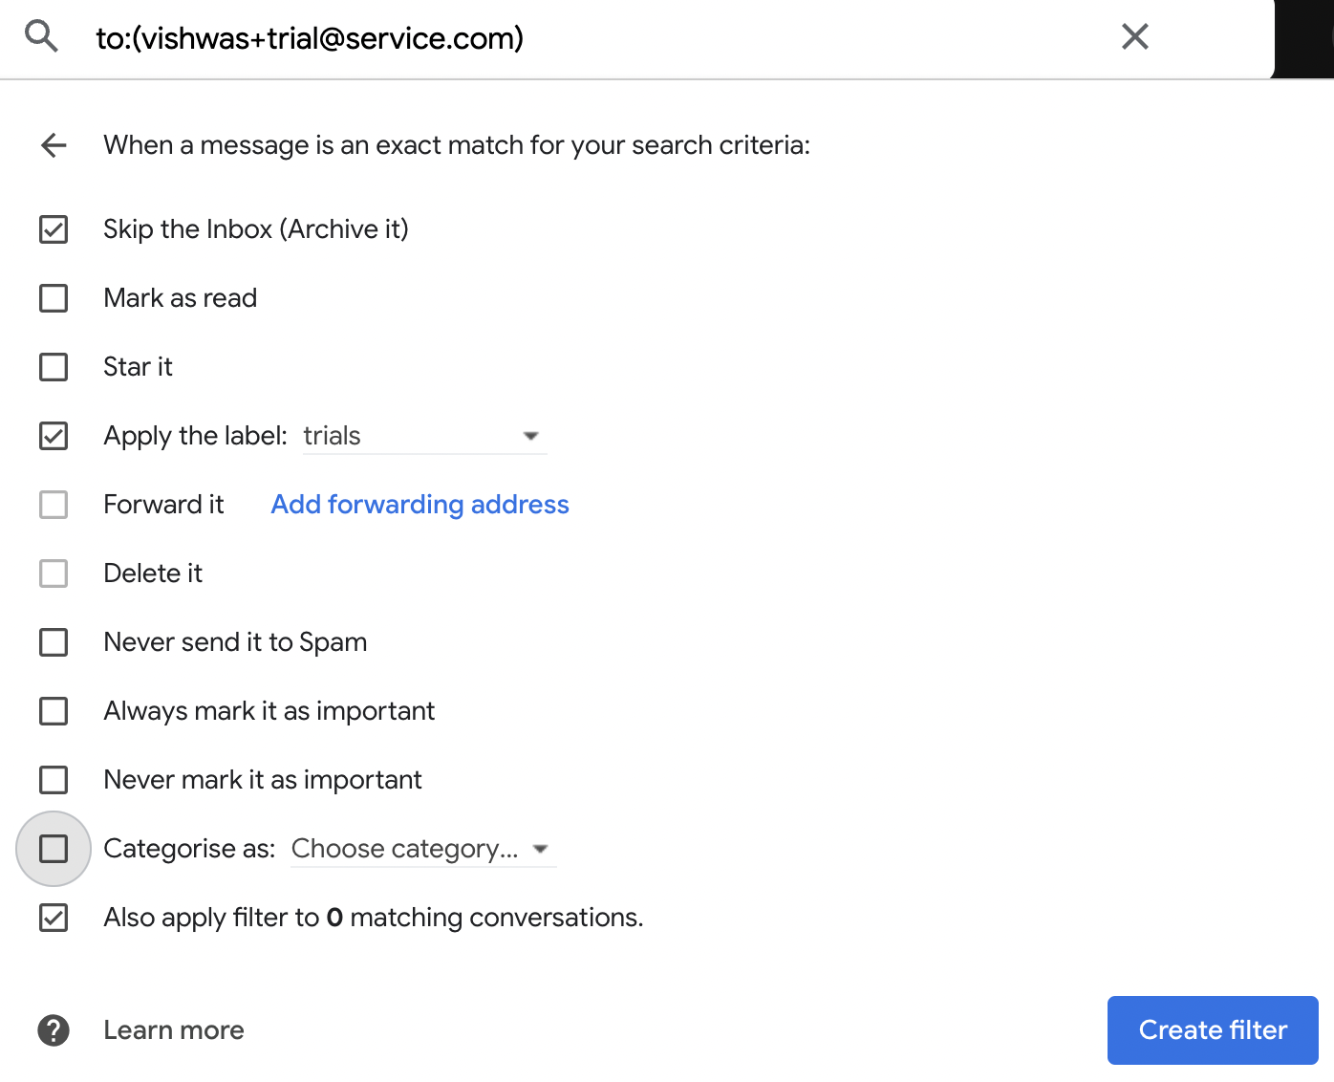Uncheck Apply the label checkbox
Screen dimensions: 1334x1082
click(x=54, y=436)
